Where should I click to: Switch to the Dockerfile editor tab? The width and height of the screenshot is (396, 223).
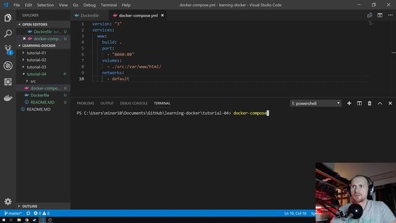(90, 15)
